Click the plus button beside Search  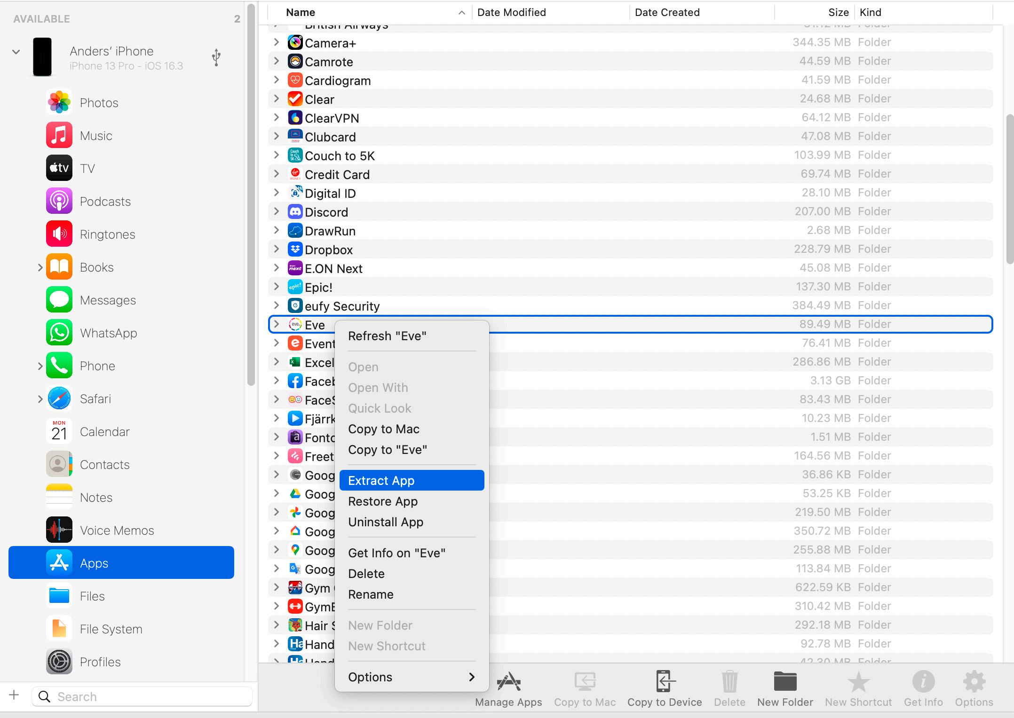click(x=14, y=695)
